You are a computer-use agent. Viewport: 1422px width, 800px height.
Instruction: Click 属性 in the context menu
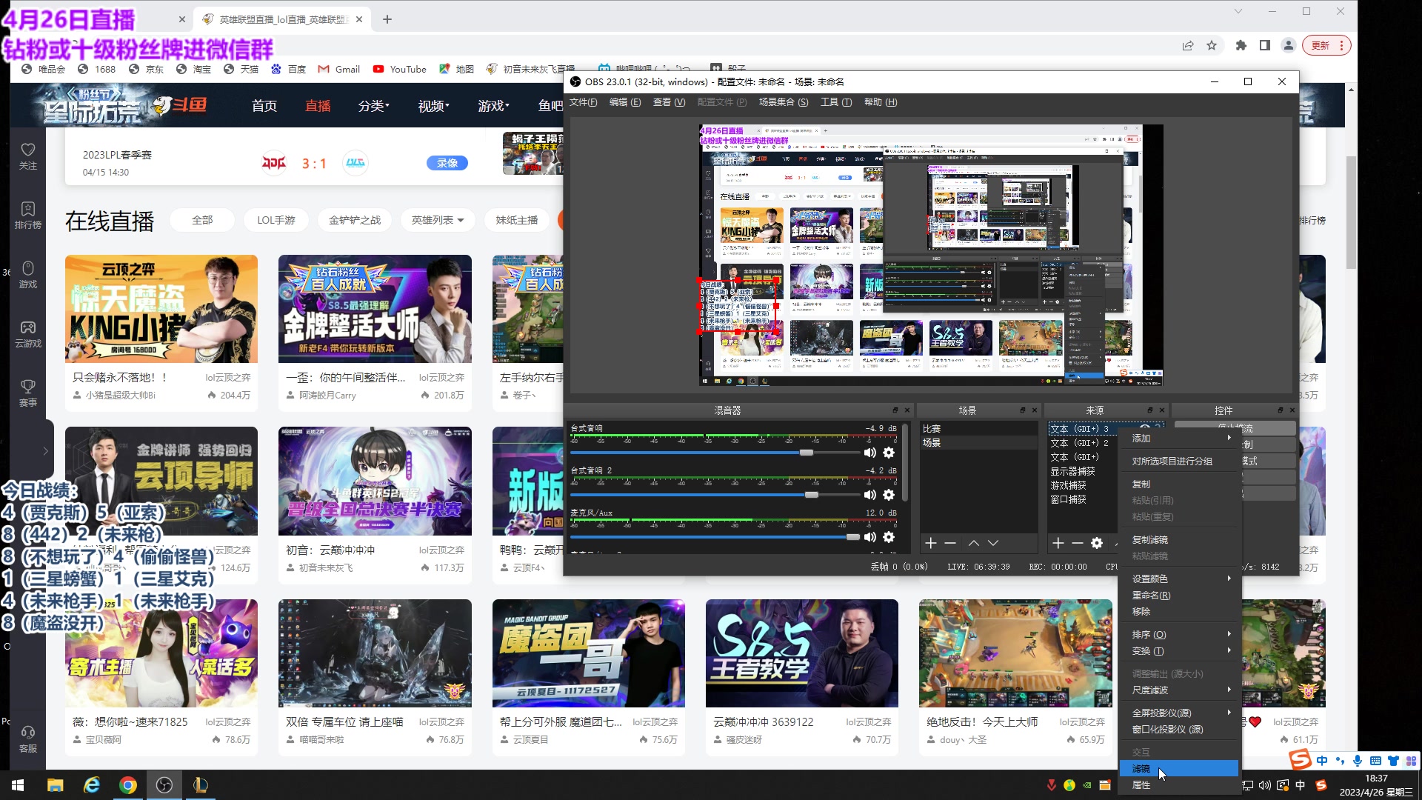(1141, 785)
